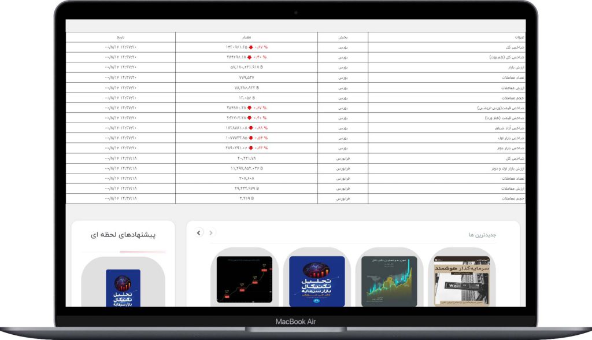Click red arrow in شاخص قیمت (وزنی-ارزشی) row

click(251, 108)
